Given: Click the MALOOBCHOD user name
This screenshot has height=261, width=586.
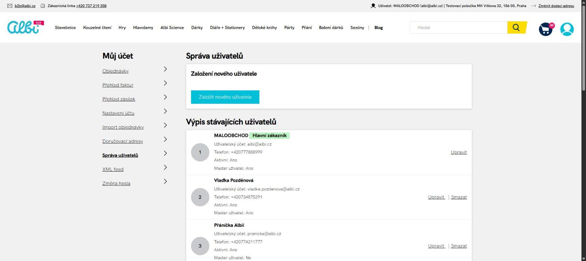Looking at the screenshot, I should (x=231, y=135).
